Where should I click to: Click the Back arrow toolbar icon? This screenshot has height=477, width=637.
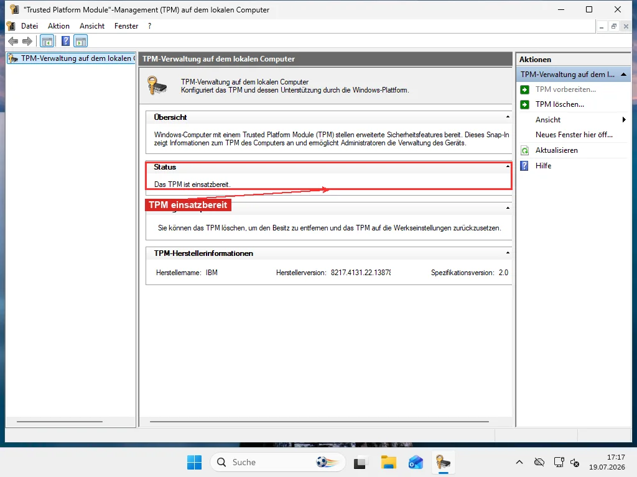coord(13,41)
